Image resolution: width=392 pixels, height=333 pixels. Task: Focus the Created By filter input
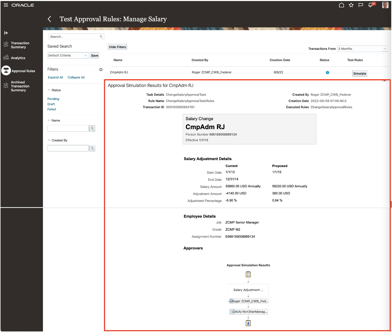click(x=68, y=148)
